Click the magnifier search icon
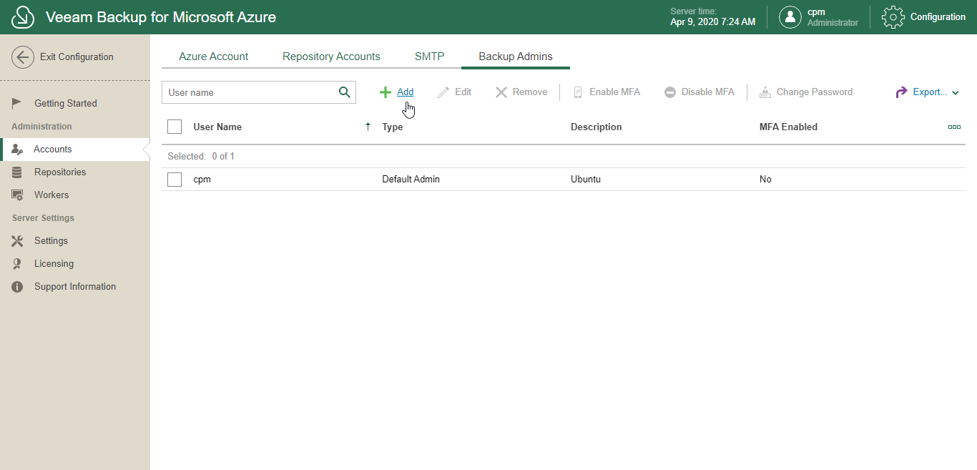 [344, 92]
